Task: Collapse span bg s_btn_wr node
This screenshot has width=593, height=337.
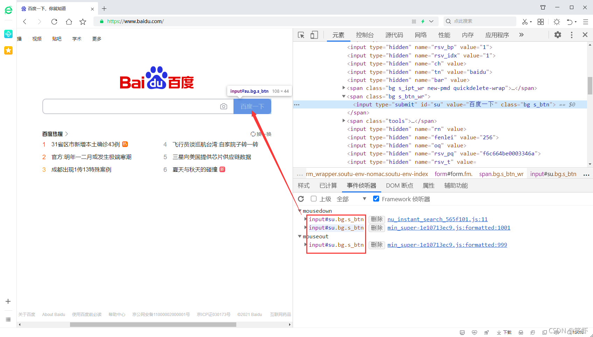Action: [344, 96]
